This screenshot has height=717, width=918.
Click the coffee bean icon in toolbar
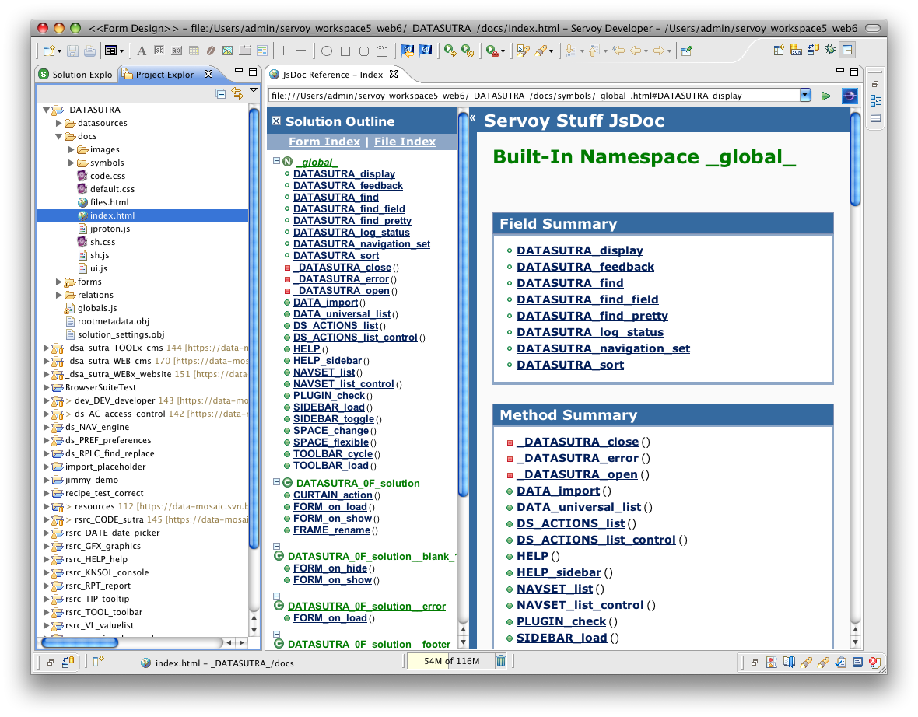pyautogui.click(x=211, y=51)
